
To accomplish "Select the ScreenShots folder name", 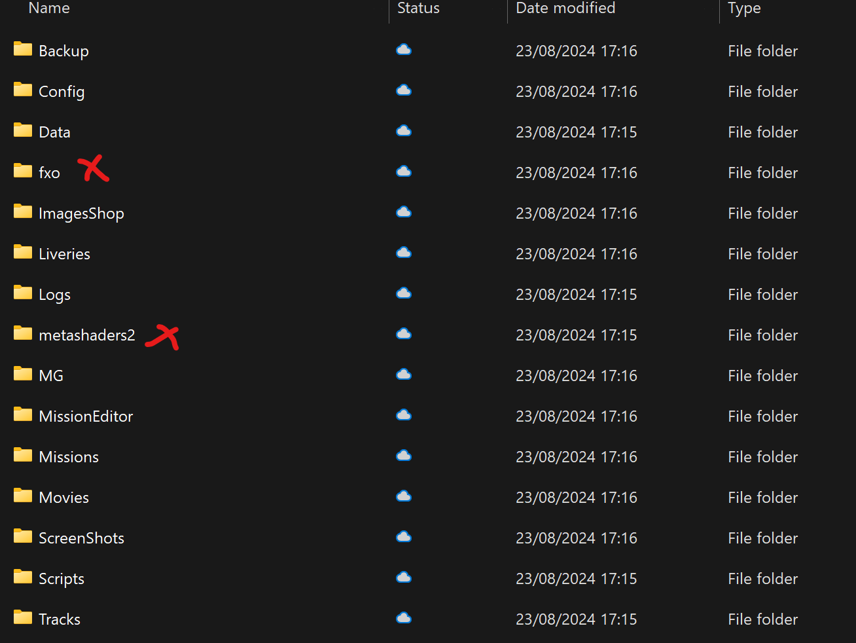I will tap(81, 538).
